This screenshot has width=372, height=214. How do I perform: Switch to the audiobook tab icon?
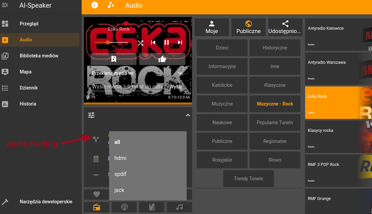[x=152, y=207]
